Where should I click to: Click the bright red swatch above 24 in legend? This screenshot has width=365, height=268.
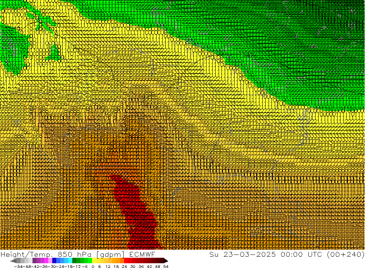pyautogui.click(x=126, y=261)
